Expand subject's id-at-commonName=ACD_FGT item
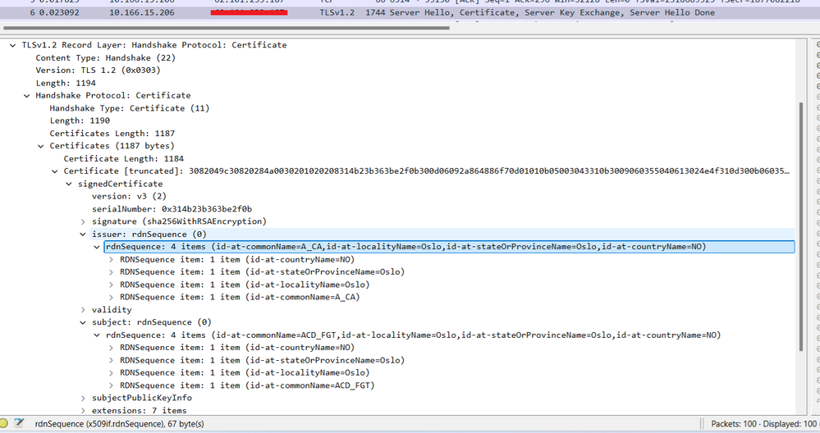The image size is (820, 433). click(112, 385)
